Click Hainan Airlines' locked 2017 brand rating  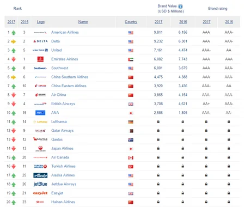coord(206,202)
